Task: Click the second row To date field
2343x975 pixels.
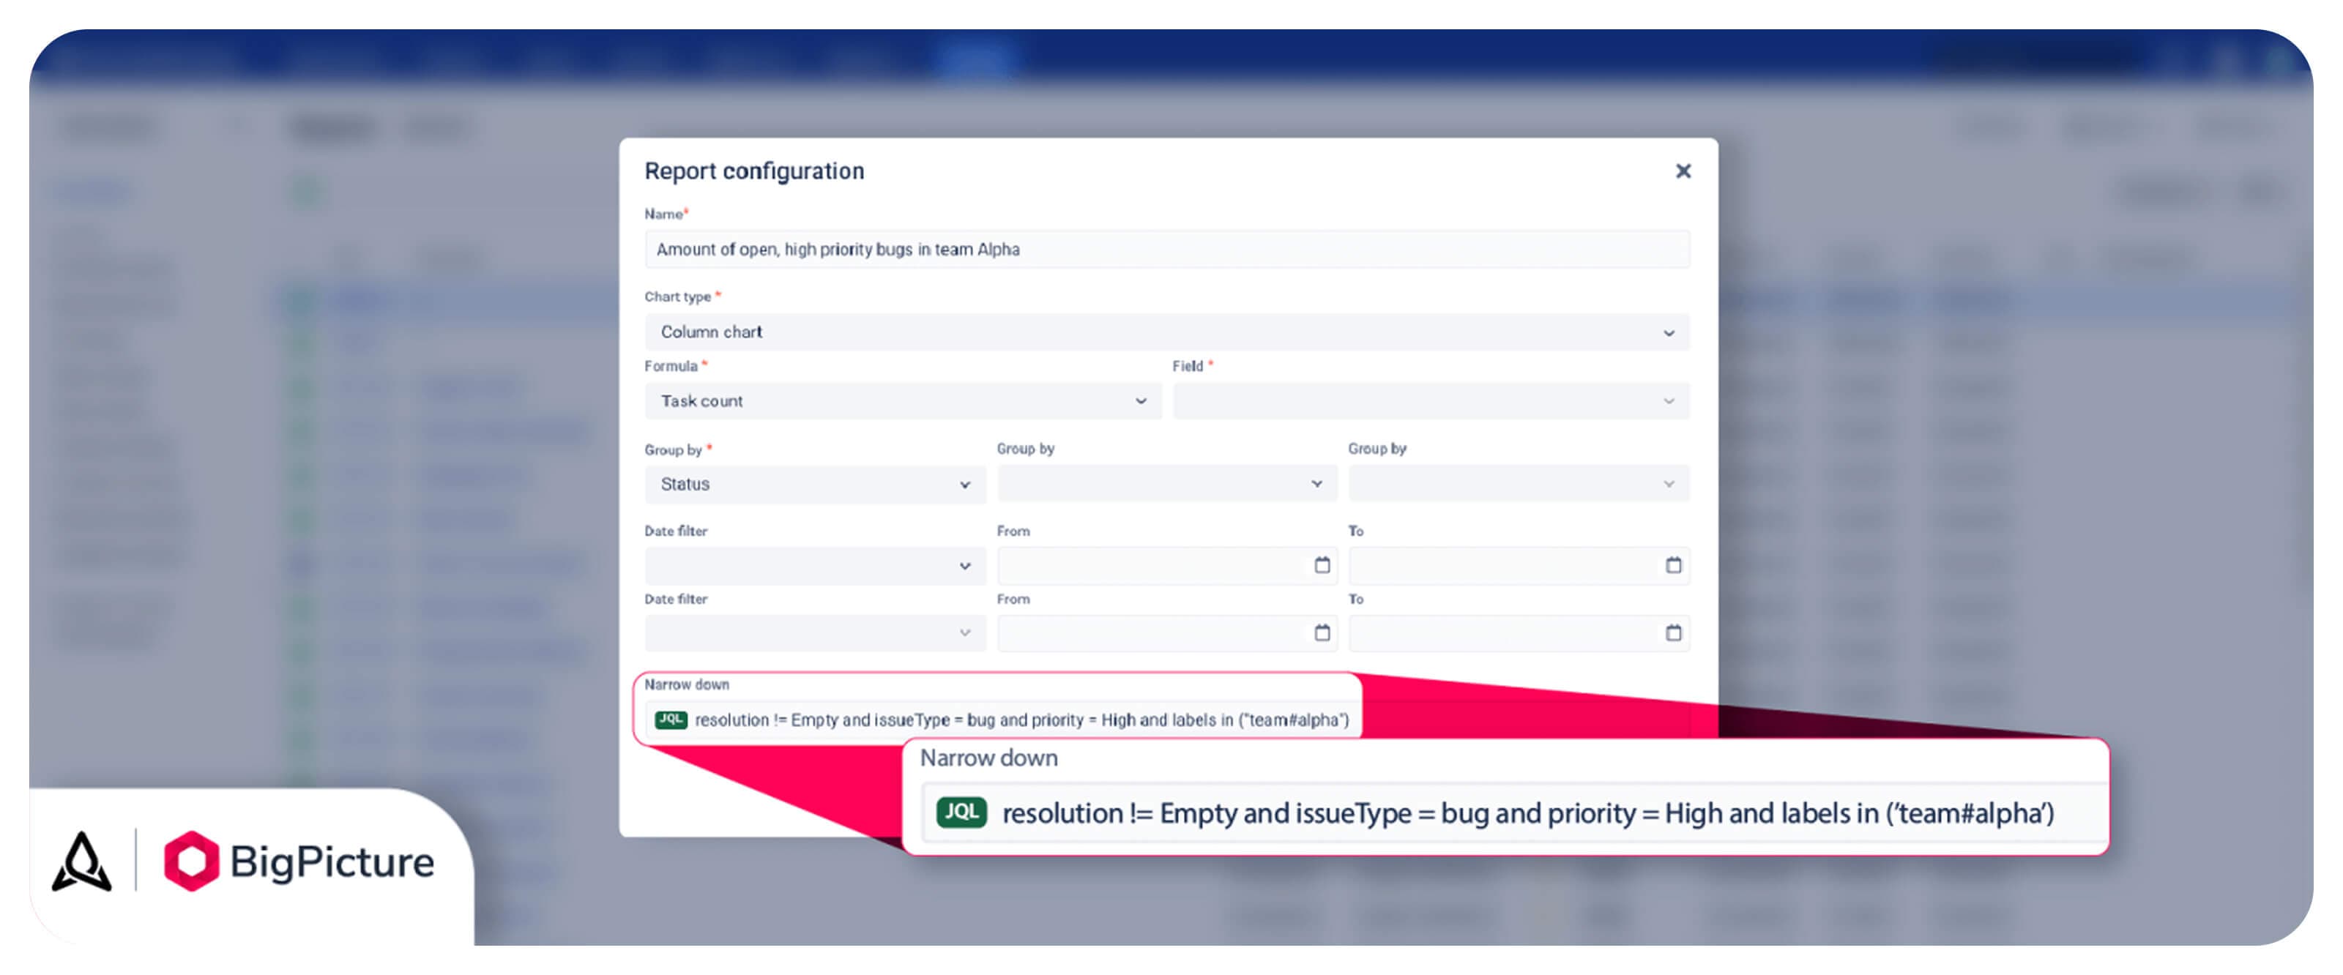Action: (1519, 633)
